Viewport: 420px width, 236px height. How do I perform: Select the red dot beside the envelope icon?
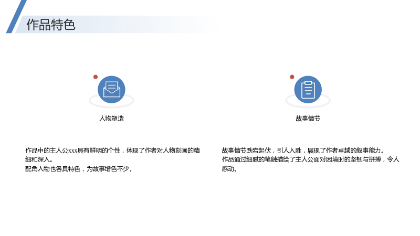click(96, 77)
